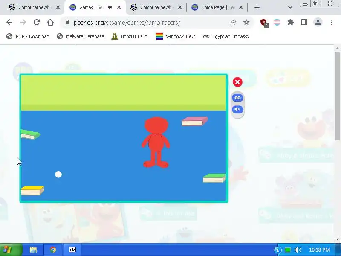
Task: Close the Ramp Racers game overlay
Action: pyautogui.click(x=237, y=82)
